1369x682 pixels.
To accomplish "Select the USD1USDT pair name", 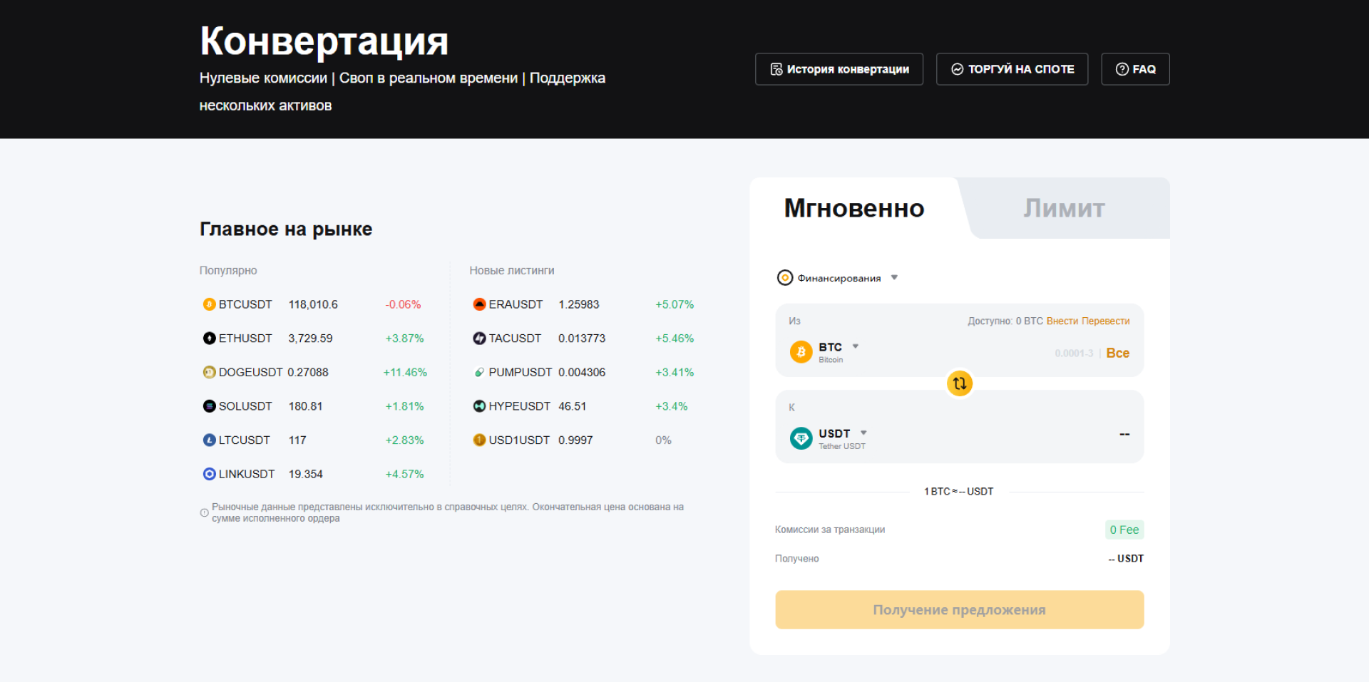I will point(519,440).
